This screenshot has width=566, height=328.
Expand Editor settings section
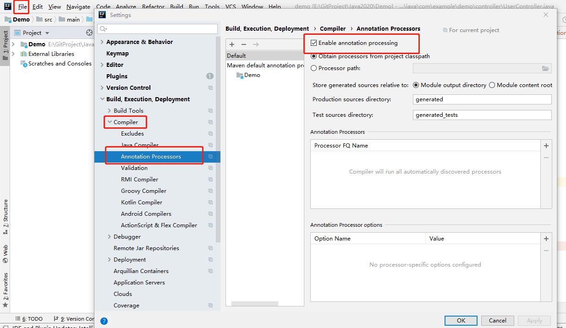[102, 65]
